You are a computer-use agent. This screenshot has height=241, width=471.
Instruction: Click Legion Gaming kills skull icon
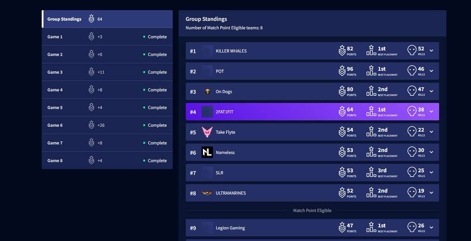[412, 228]
